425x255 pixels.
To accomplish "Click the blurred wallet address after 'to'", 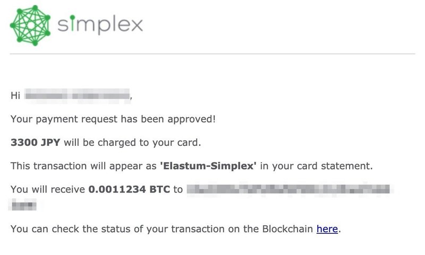I will point(288,189).
